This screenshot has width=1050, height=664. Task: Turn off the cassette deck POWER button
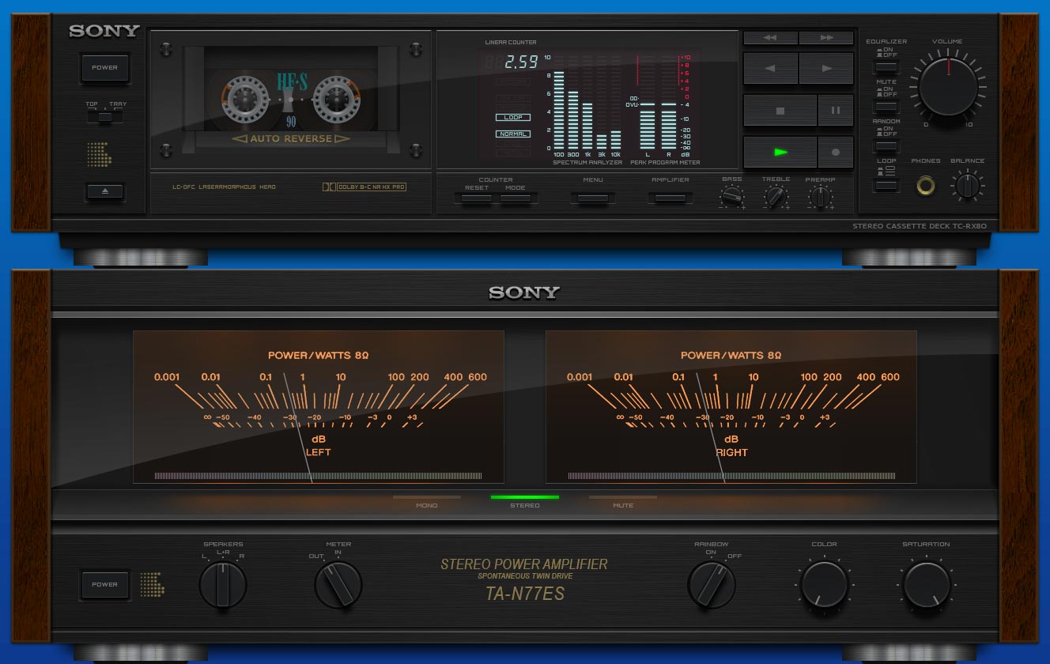[x=104, y=68]
